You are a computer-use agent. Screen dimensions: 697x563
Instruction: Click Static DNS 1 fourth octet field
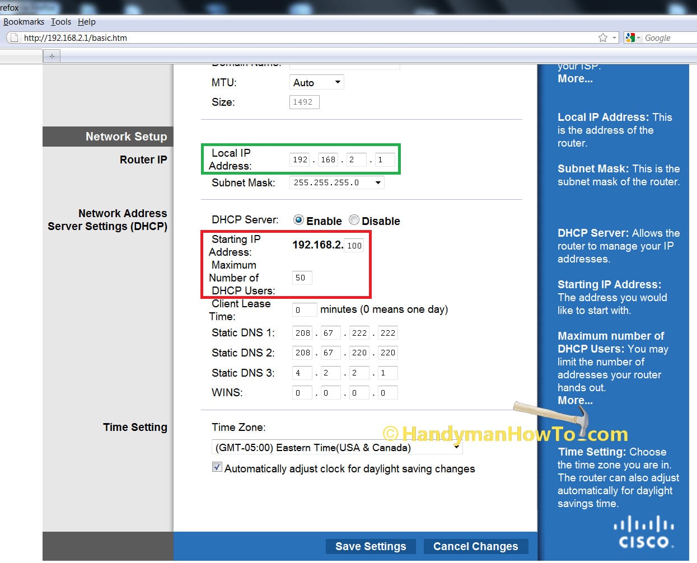click(387, 333)
